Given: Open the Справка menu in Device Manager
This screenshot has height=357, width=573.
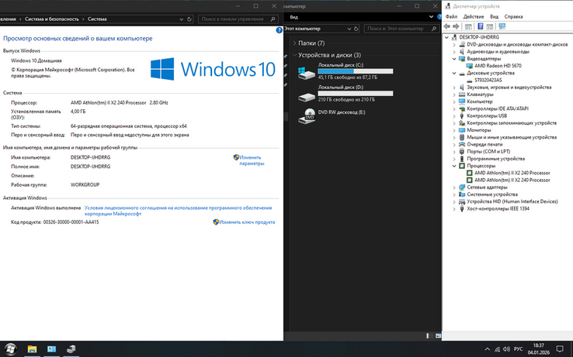Looking at the screenshot, I should [x=513, y=17].
